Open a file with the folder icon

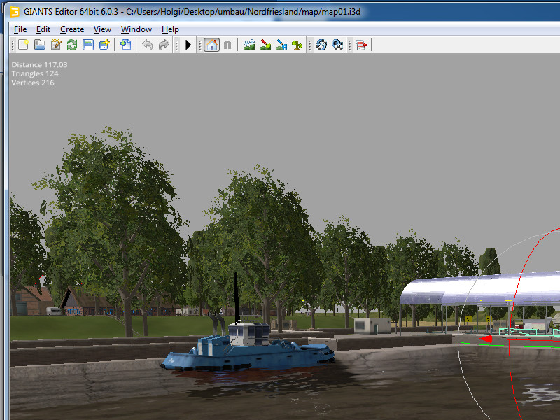40,45
